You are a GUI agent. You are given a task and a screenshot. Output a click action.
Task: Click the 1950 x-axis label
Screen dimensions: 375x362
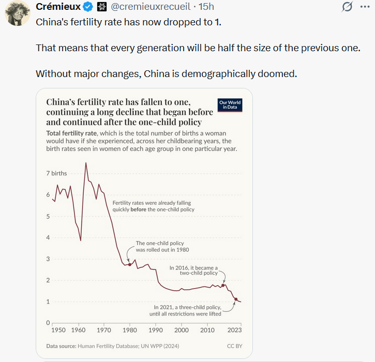[58, 330]
